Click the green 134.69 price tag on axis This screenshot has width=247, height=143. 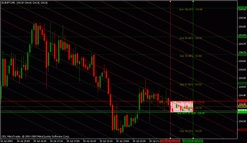(242, 54)
